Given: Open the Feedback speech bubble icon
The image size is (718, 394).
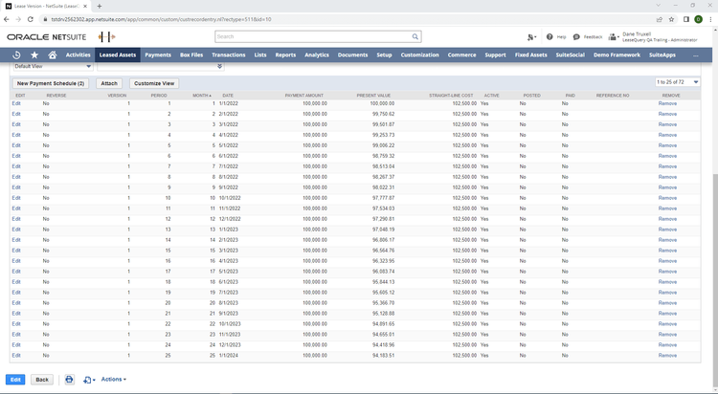Looking at the screenshot, I should [576, 36].
